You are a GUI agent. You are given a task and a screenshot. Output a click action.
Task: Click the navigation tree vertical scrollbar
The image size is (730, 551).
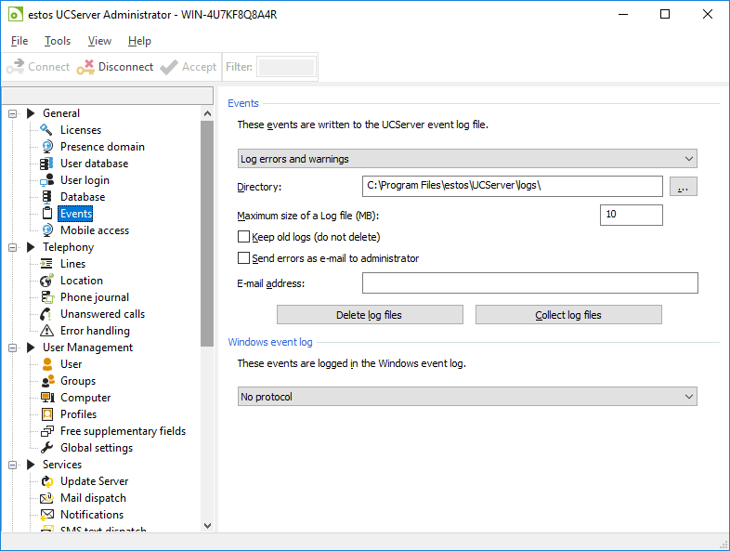coord(207,232)
